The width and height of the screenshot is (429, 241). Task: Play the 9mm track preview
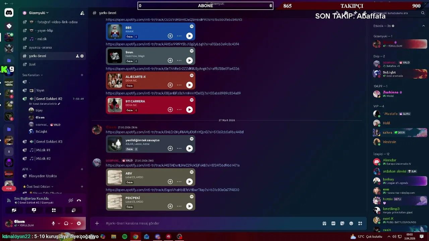pos(189,61)
